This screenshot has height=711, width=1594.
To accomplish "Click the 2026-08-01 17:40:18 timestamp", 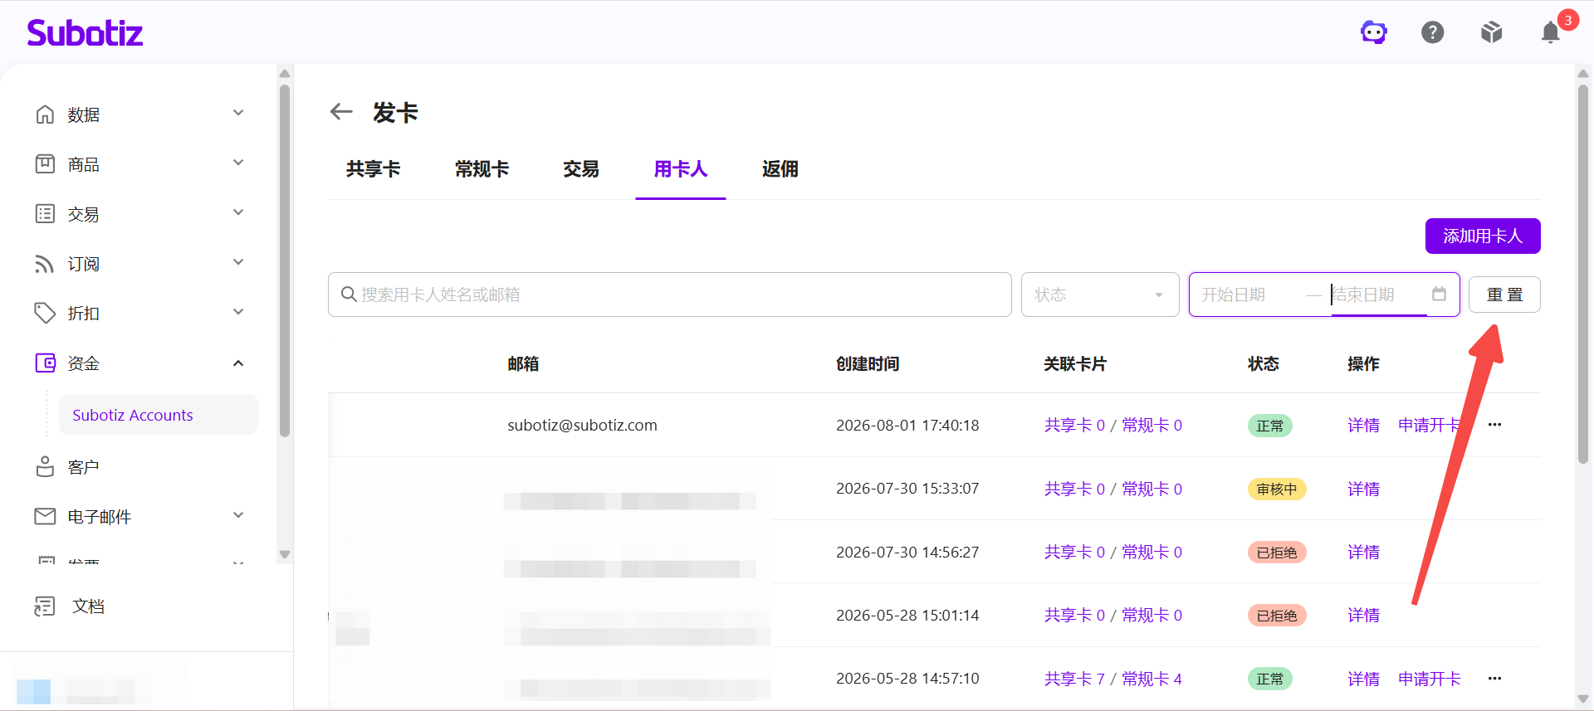I will (x=907, y=425).
